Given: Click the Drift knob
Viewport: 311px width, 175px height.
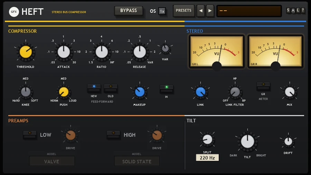Looking at the screenshot, I should [288, 142].
